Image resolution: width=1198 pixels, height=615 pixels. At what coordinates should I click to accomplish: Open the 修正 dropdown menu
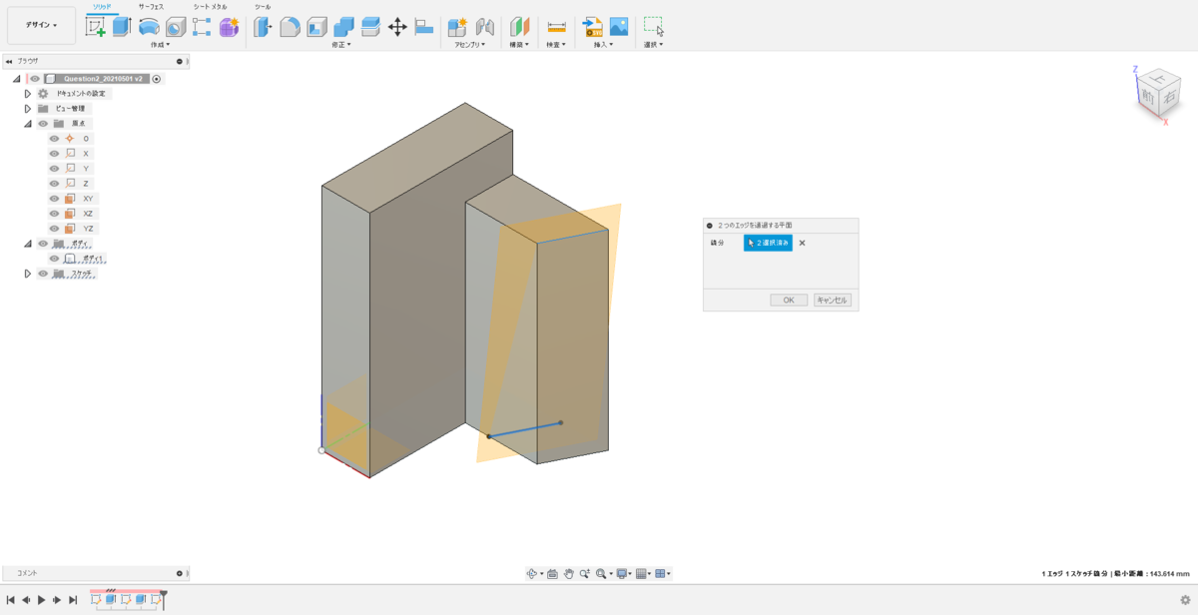coord(343,45)
